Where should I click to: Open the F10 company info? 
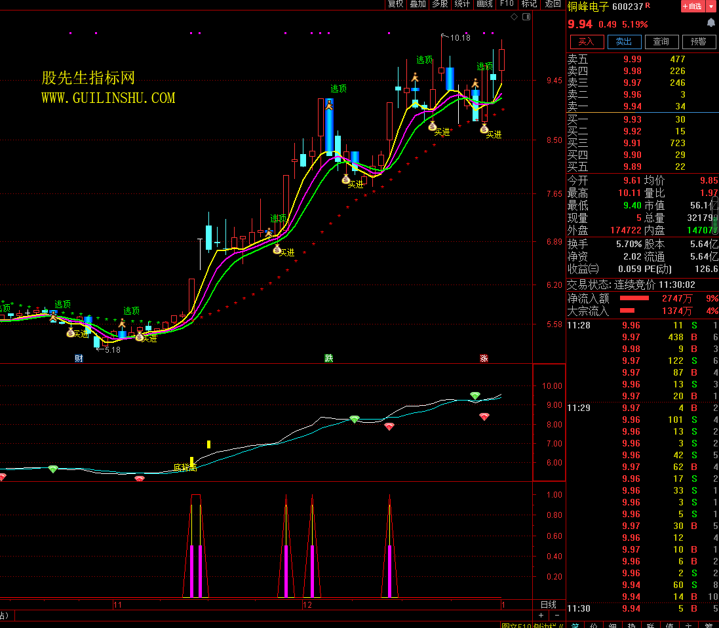[507, 4]
